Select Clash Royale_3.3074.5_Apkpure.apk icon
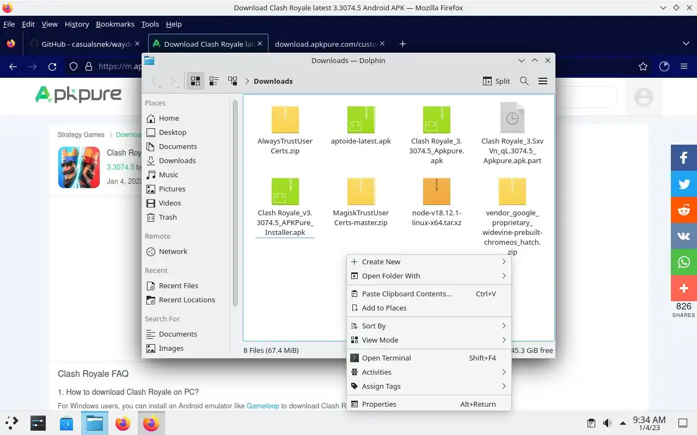 point(437,119)
